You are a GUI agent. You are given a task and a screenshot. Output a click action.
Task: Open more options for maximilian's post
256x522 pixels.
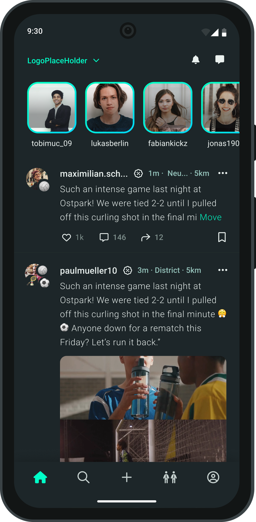[223, 173]
